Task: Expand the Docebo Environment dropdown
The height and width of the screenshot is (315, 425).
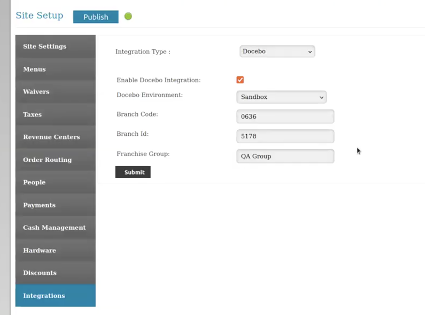Action: coord(281,97)
